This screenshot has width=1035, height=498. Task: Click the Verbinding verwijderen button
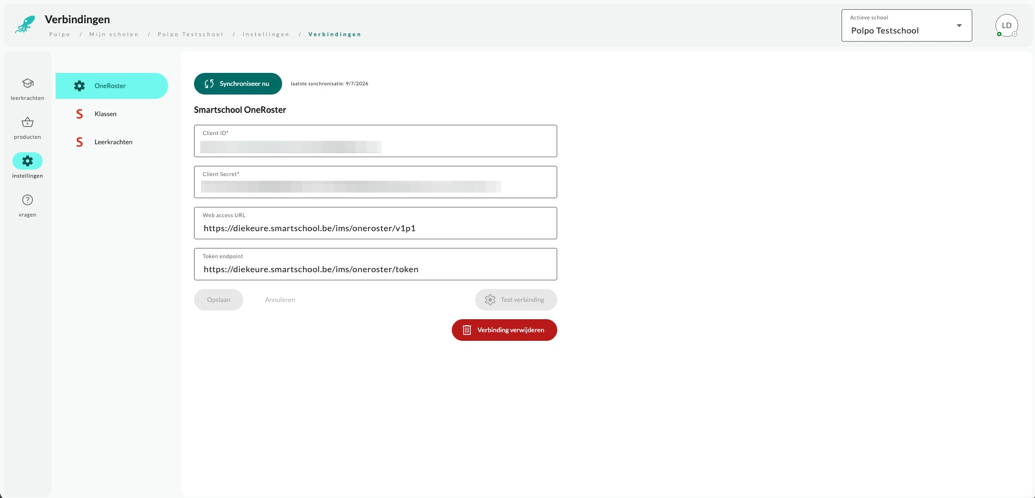[504, 330]
